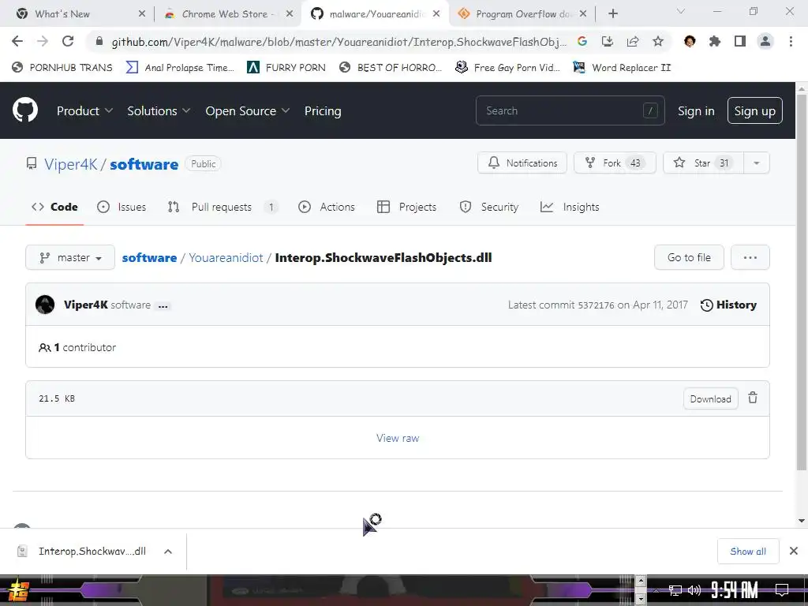Click the History clock icon link

click(728, 305)
